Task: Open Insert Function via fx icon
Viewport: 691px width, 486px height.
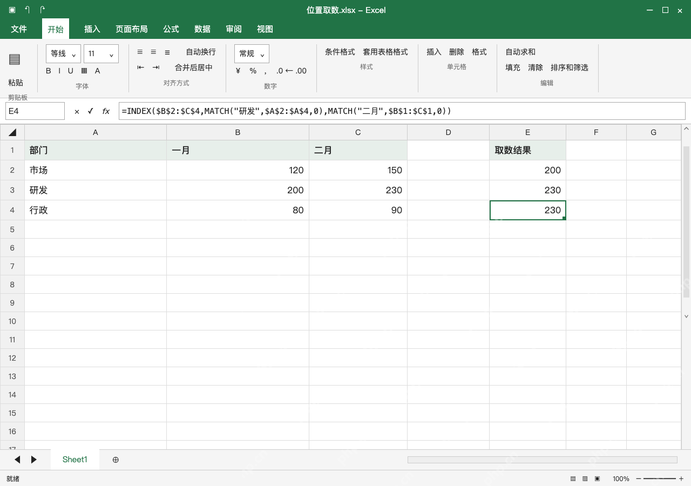Action: [x=106, y=111]
